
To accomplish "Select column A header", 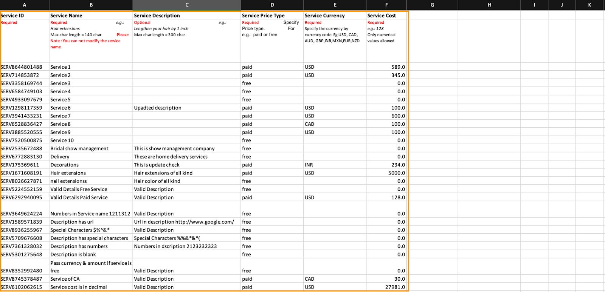I will (x=25, y=5).
